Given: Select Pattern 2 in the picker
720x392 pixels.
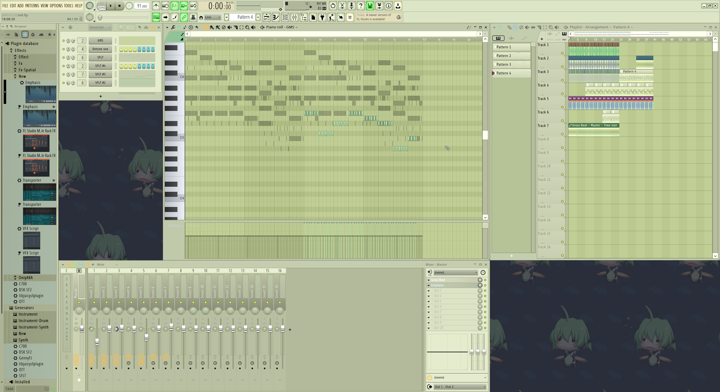Looking at the screenshot, I should [511, 56].
